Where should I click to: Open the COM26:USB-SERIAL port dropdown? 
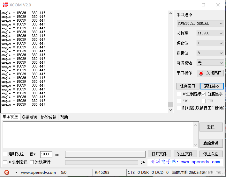200,23
